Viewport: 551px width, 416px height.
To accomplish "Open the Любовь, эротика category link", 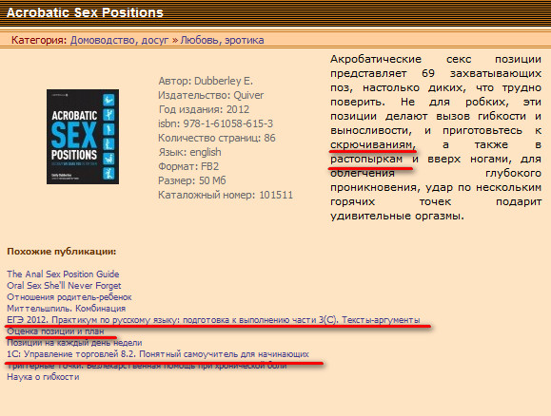I will [222, 40].
